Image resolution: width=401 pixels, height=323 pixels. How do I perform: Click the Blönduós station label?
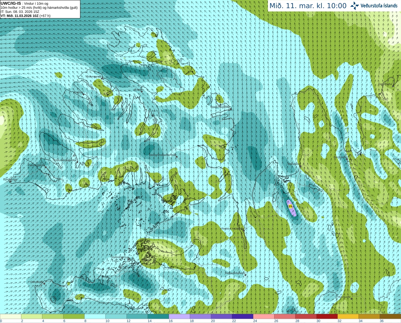point(294,164)
